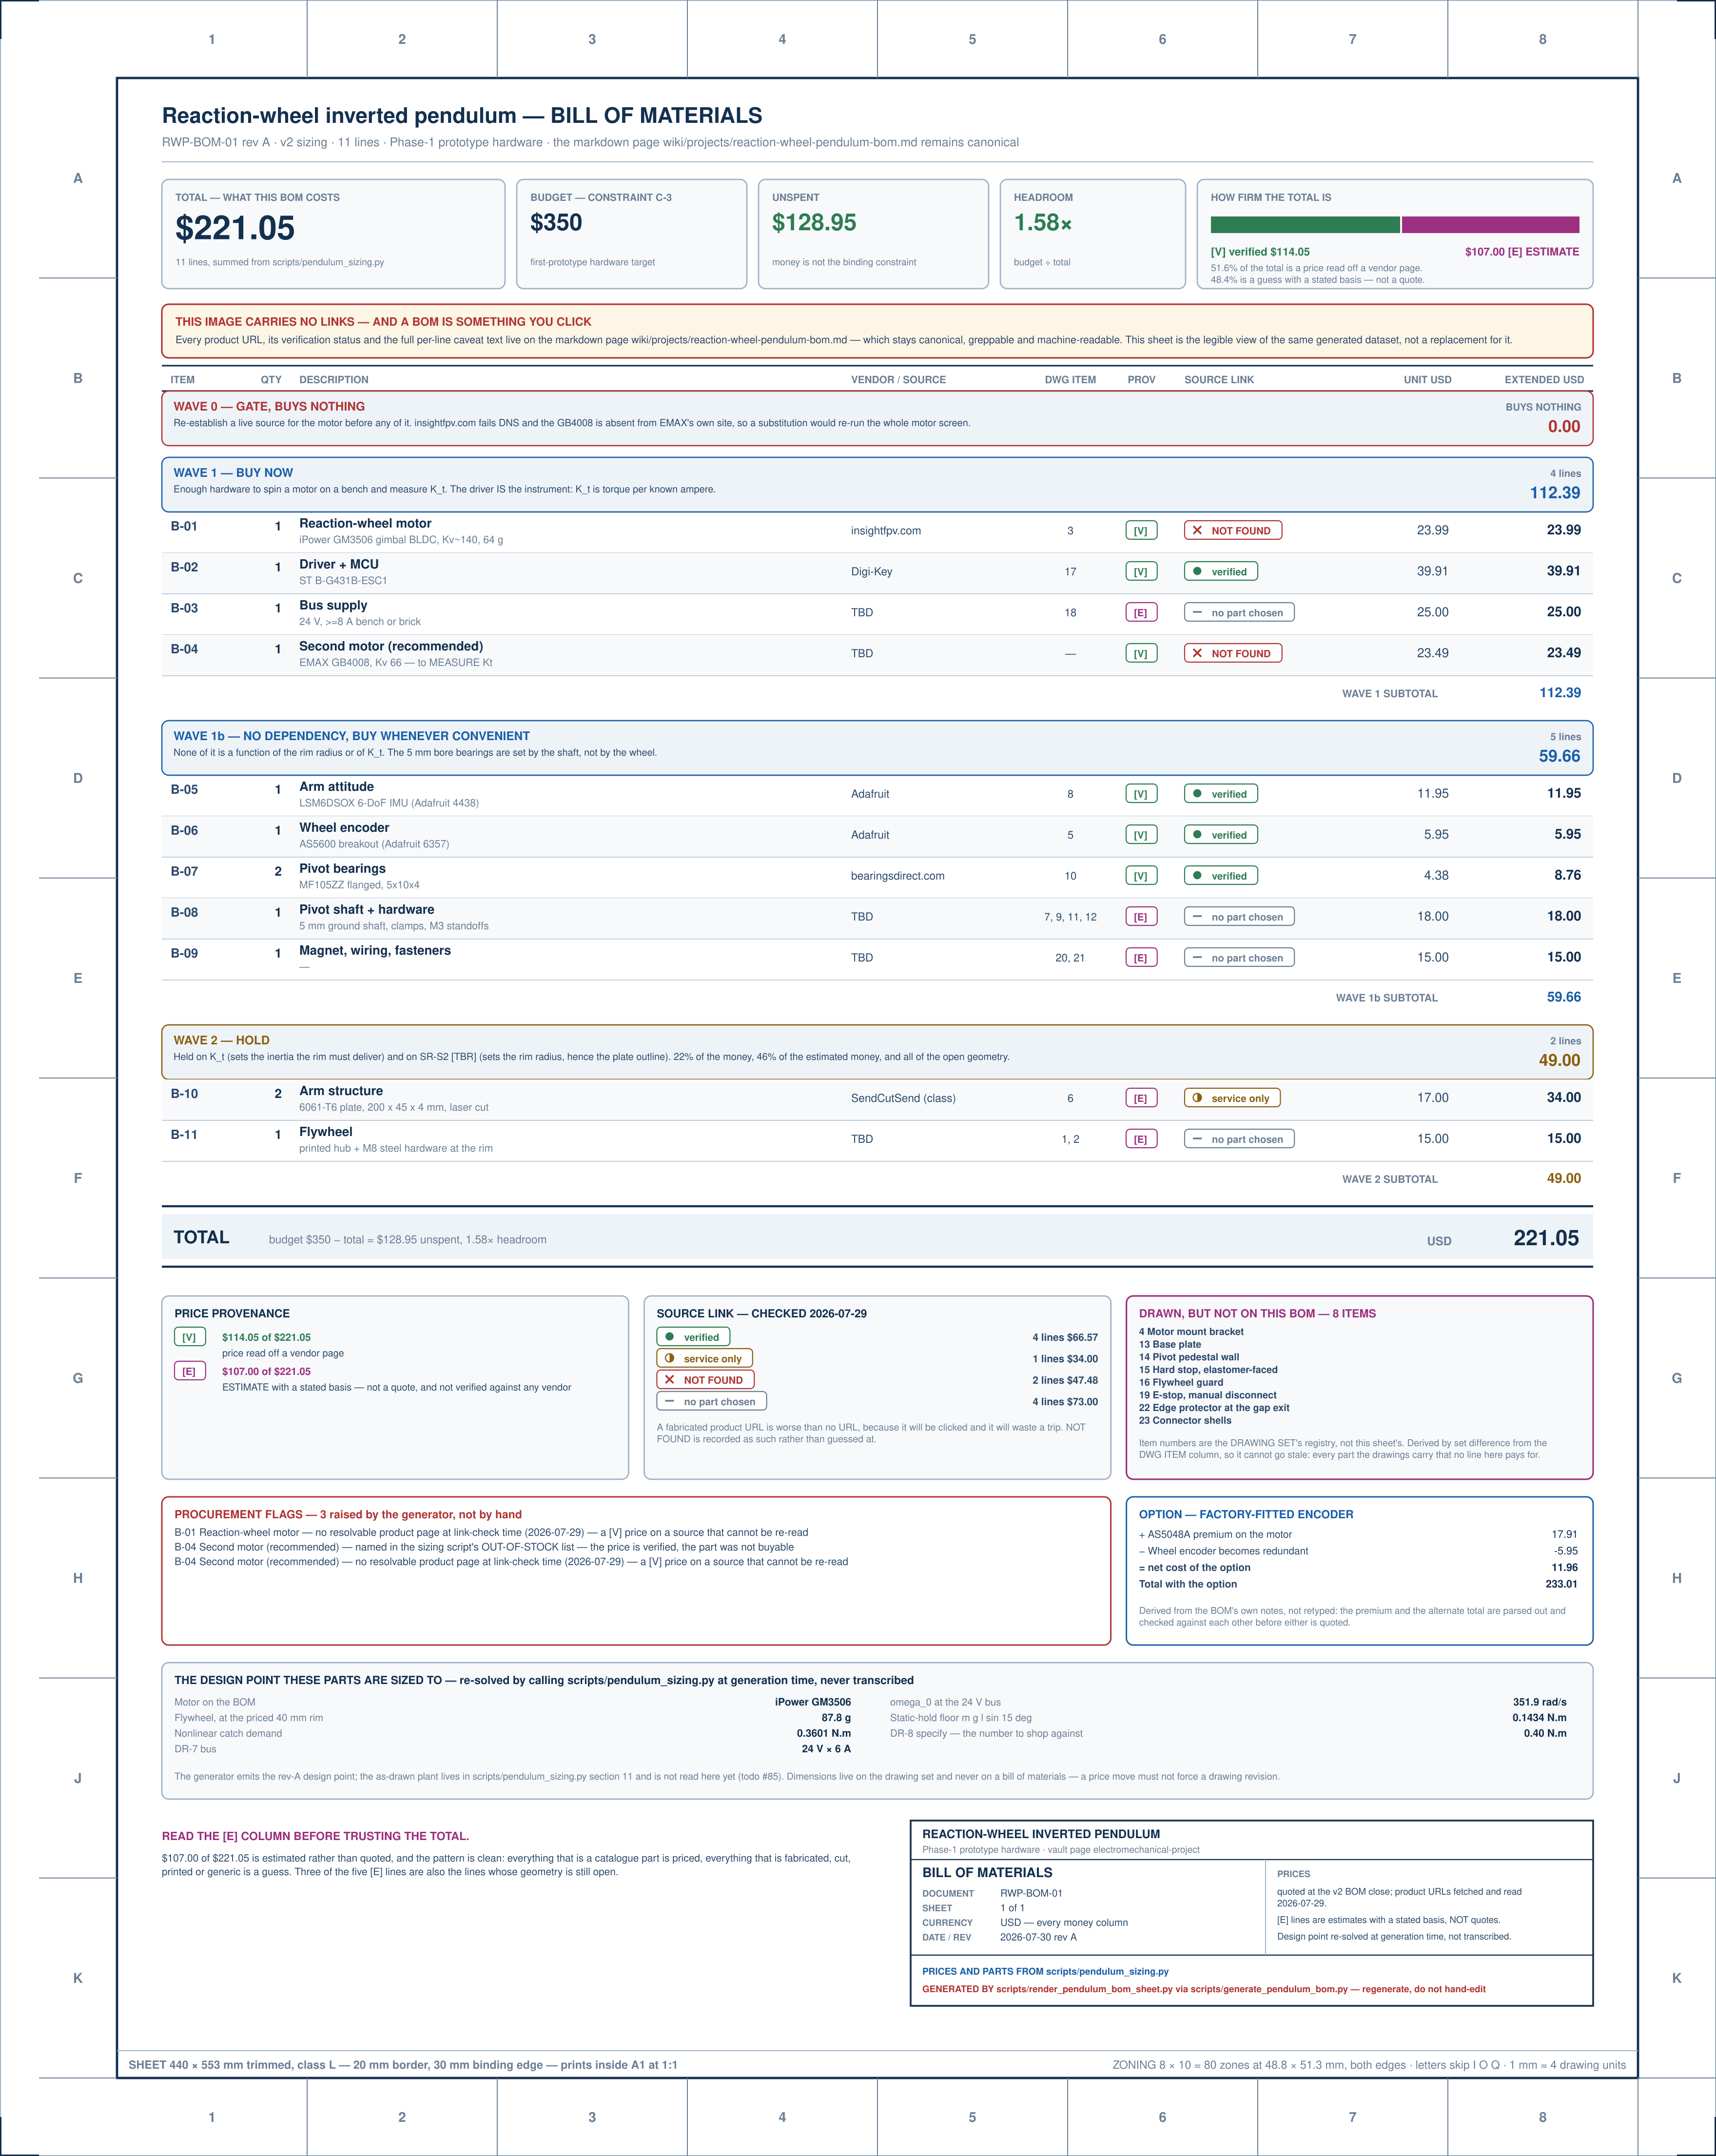This screenshot has height=2156, width=1716.
Task: Click the "WAVE 2 — HOLD" heading
Action: point(221,1040)
